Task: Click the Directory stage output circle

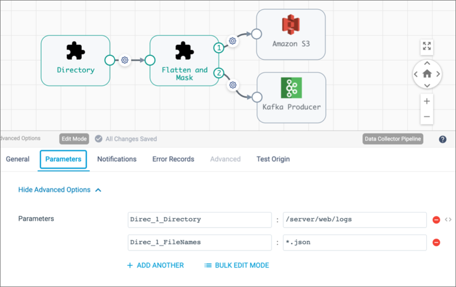Action: coord(110,60)
